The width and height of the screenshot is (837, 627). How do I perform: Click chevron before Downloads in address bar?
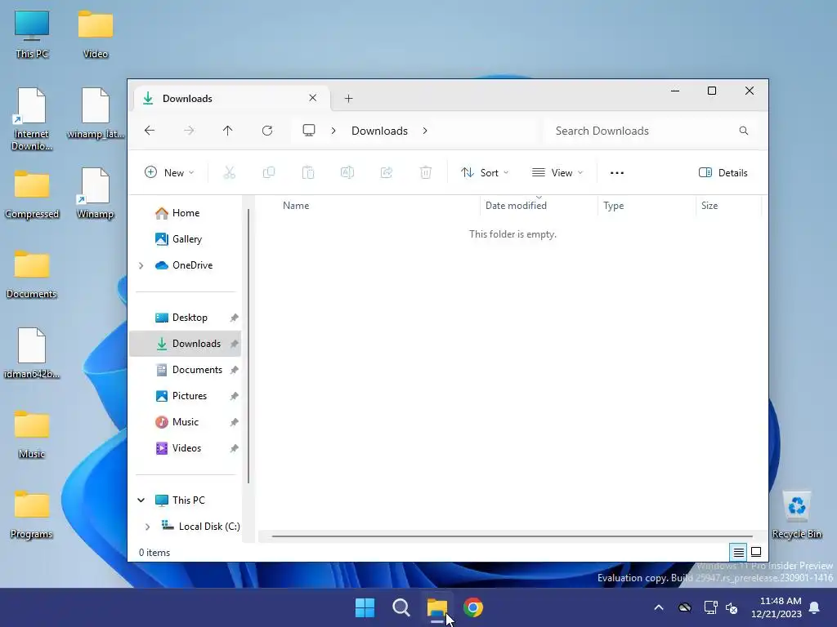pyautogui.click(x=333, y=131)
